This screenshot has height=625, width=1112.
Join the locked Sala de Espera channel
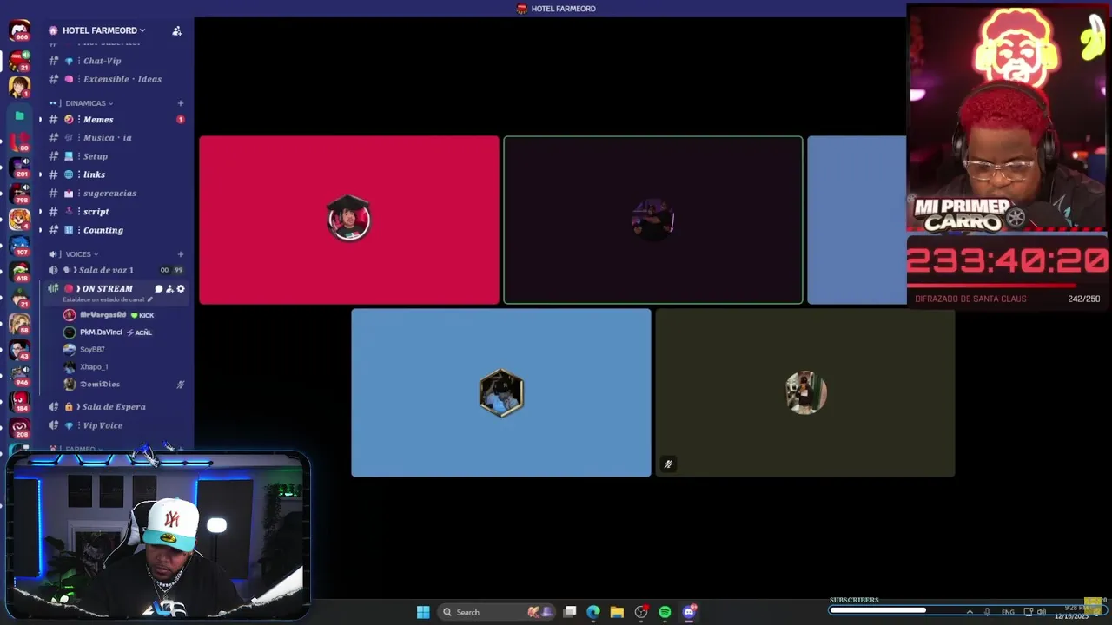[x=113, y=407]
